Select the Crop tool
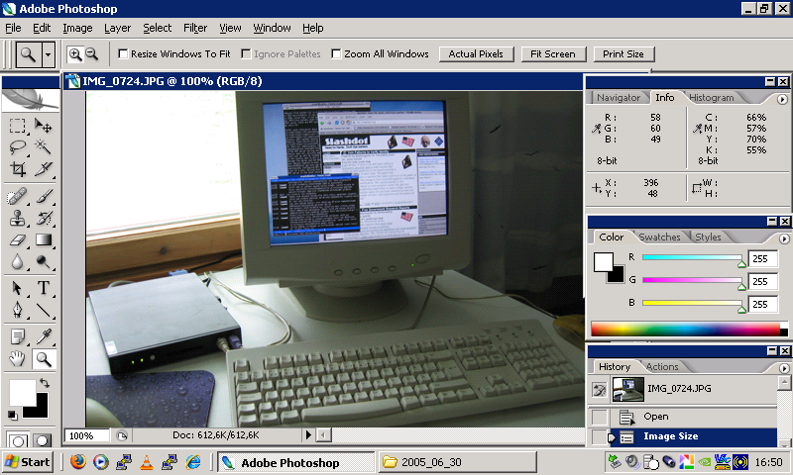The height and width of the screenshot is (475, 793). [18, 169]
